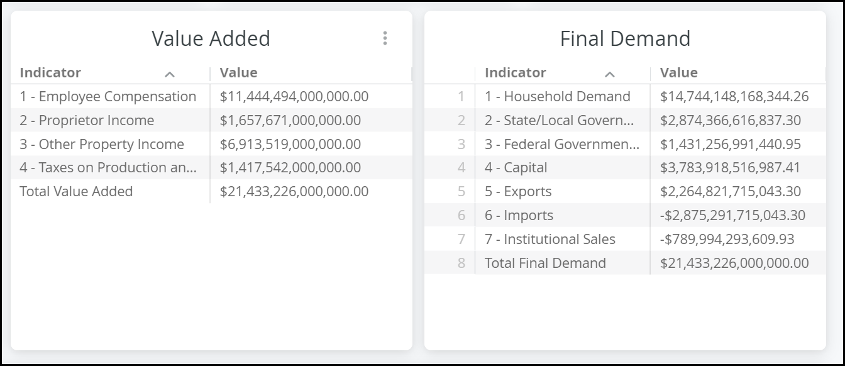The height and width of the screenshot is (366, 845).
Task: Click the Capital value cell
Action: [x=738, y=168]
